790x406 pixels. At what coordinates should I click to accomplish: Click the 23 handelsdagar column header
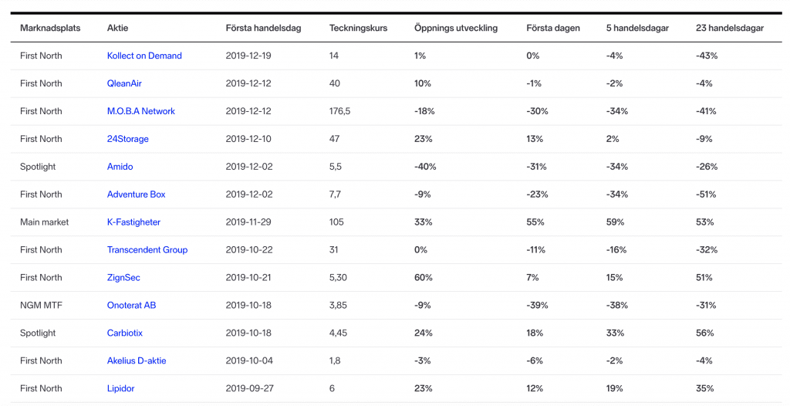(730, 28)
